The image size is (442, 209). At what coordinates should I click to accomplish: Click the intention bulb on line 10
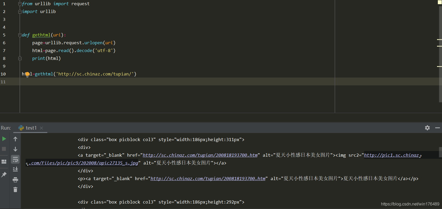[x=27, y=74]
